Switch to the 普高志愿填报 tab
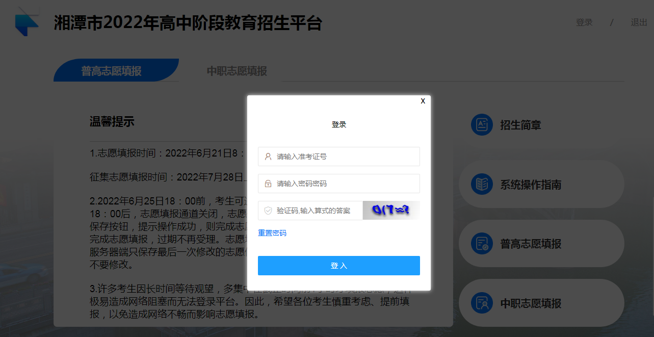The image size is (654, 337). (111, 70)
